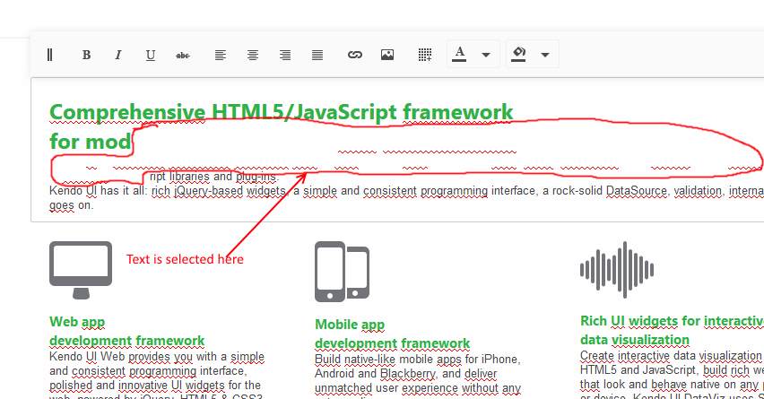The height and width of the screenshot is (399, 764).
Task: Toggle underline formatting
Action: [x=151, y=55]
